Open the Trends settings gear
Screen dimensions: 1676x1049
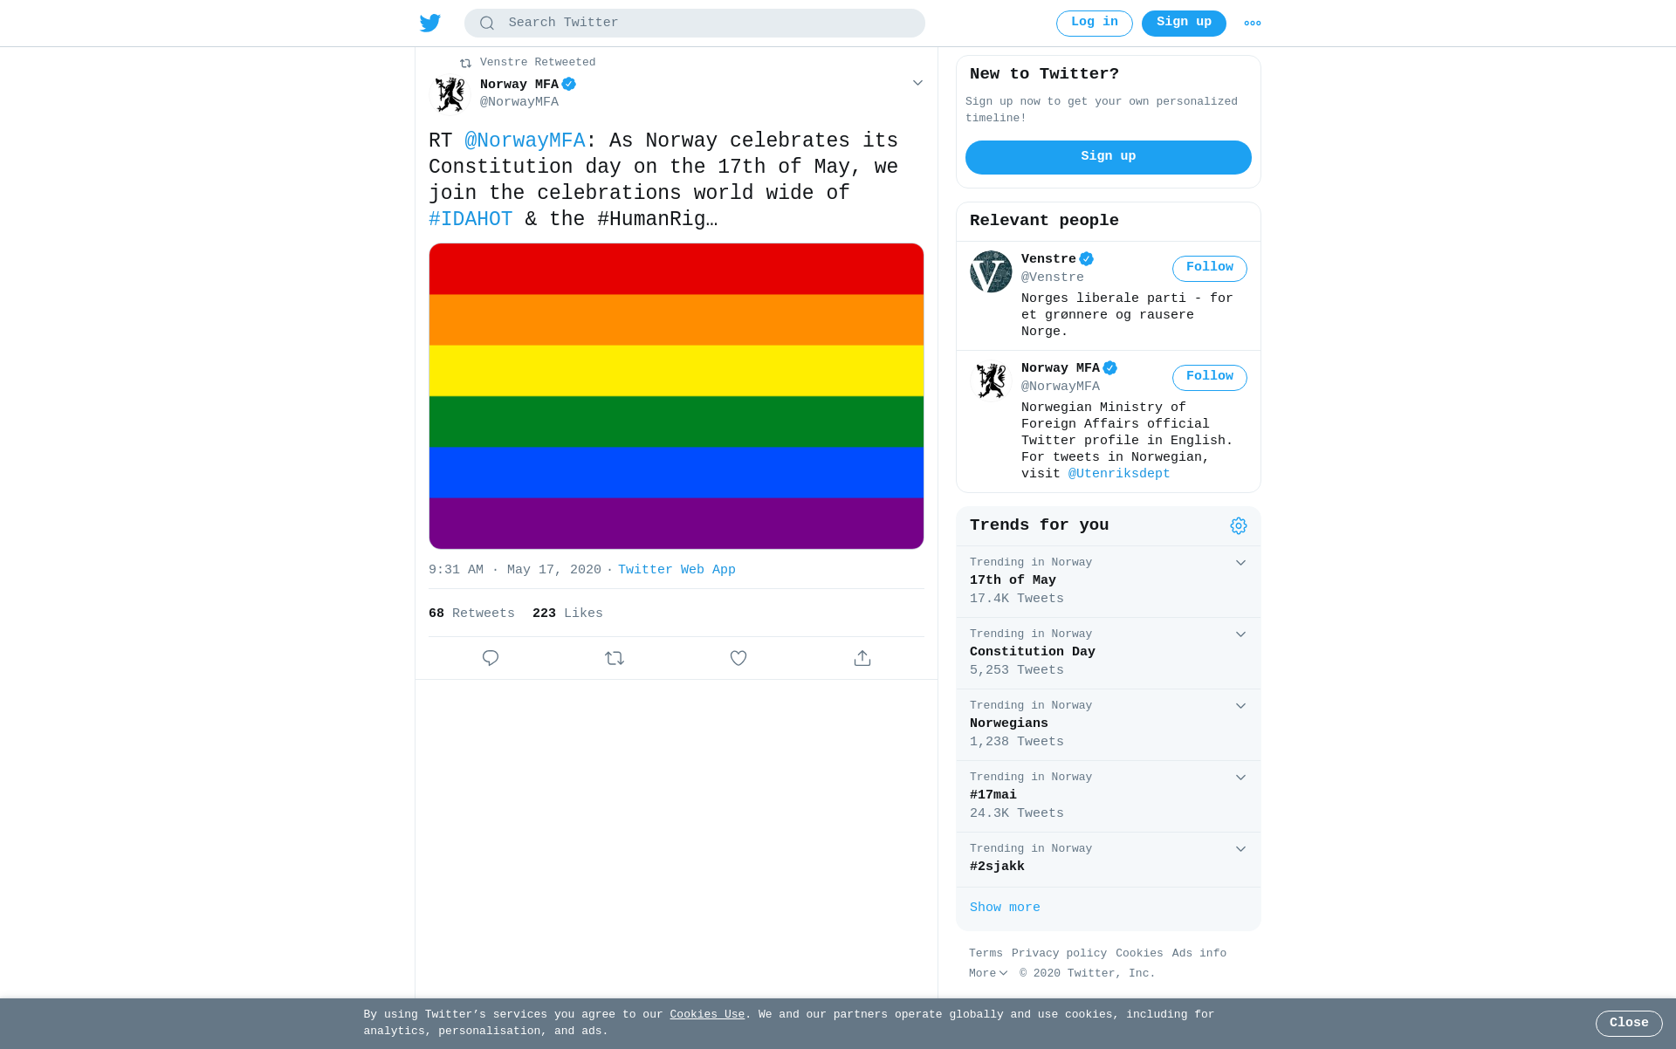pos(1239,525)
